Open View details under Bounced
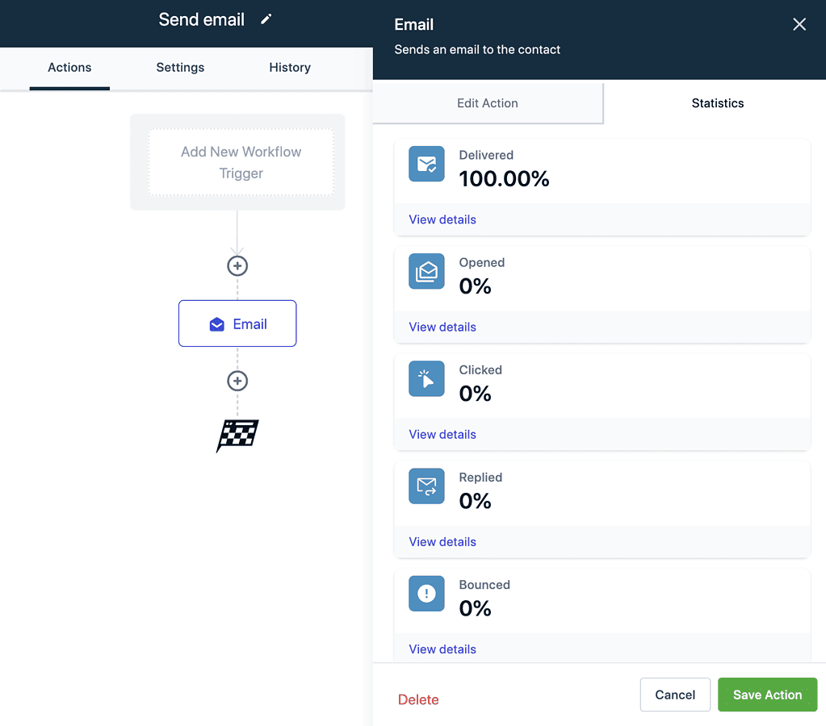Viewport: 826px width, 726px height. (x=442, y=649)
